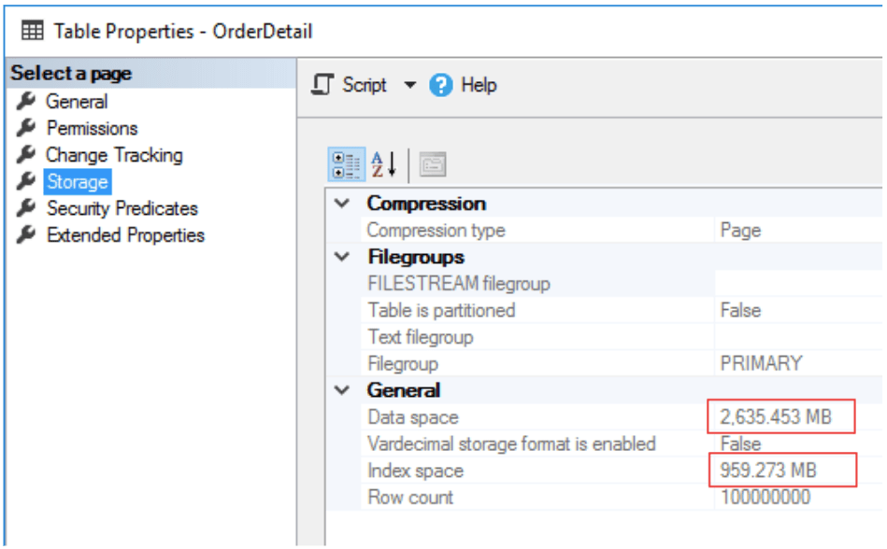Switch to the Security Predicates page

[122, 208]
